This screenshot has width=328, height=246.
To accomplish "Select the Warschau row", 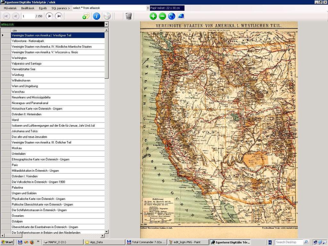I will 58,92.
